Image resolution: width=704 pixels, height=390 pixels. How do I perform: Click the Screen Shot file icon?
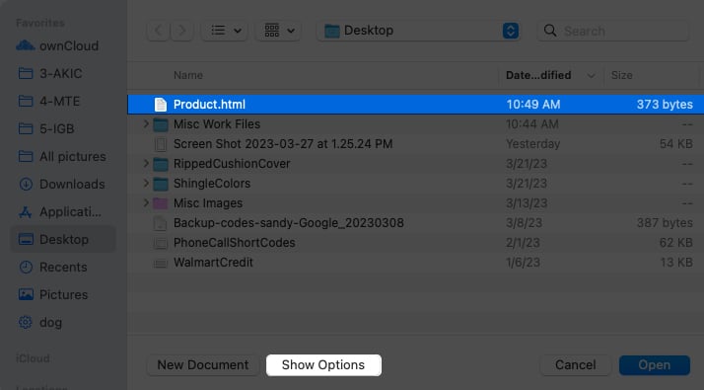161,144
